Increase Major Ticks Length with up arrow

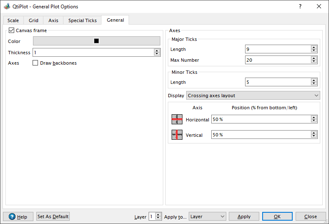(314, 48)
